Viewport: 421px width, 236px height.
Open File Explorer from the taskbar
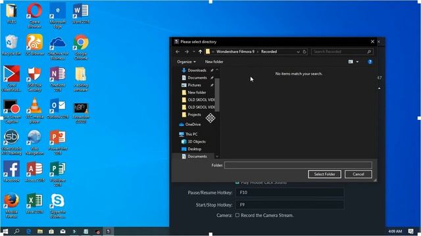pos(40,231)
